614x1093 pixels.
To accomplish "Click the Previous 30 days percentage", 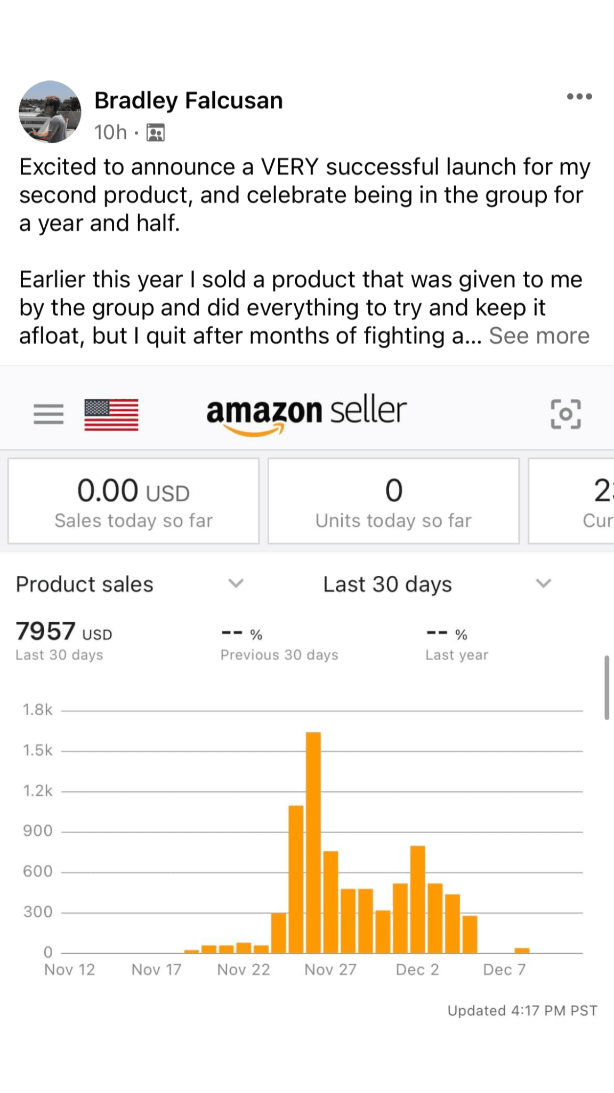I will tap(279, 643).
